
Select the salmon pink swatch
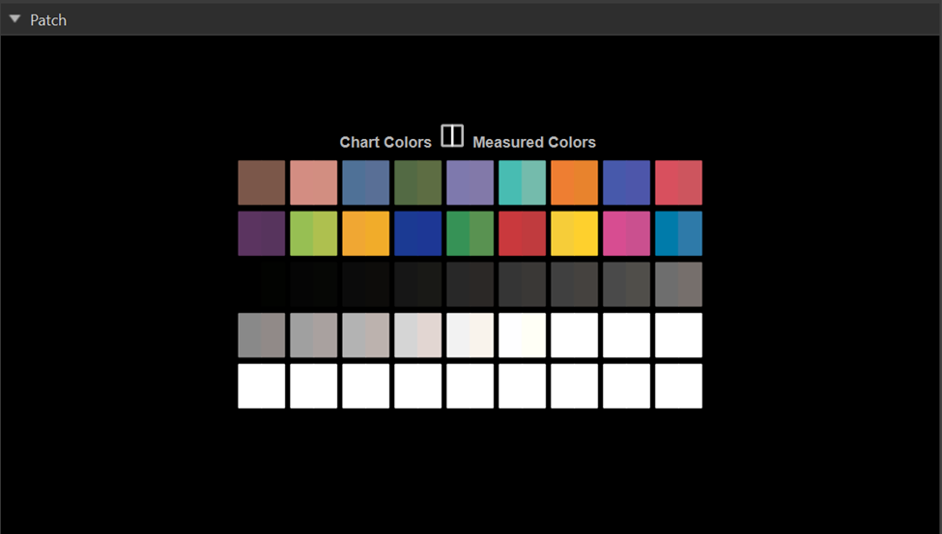(314, 183)
